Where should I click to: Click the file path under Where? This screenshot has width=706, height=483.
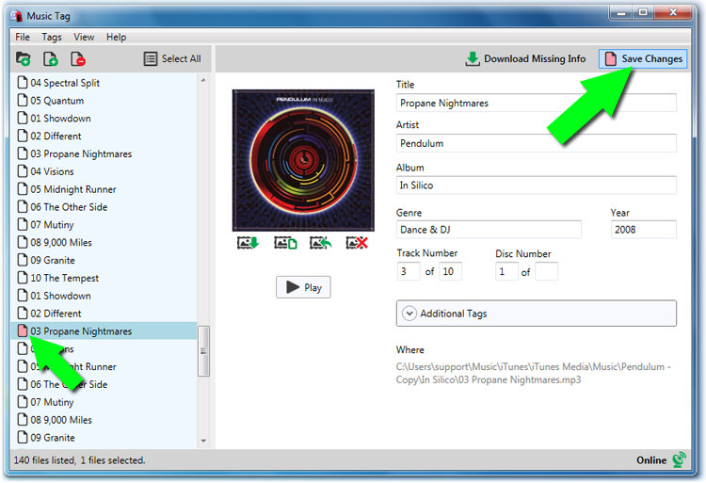534,373
